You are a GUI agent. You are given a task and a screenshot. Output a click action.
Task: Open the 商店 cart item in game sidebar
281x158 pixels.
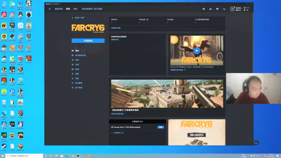click(x=75, y=78)
